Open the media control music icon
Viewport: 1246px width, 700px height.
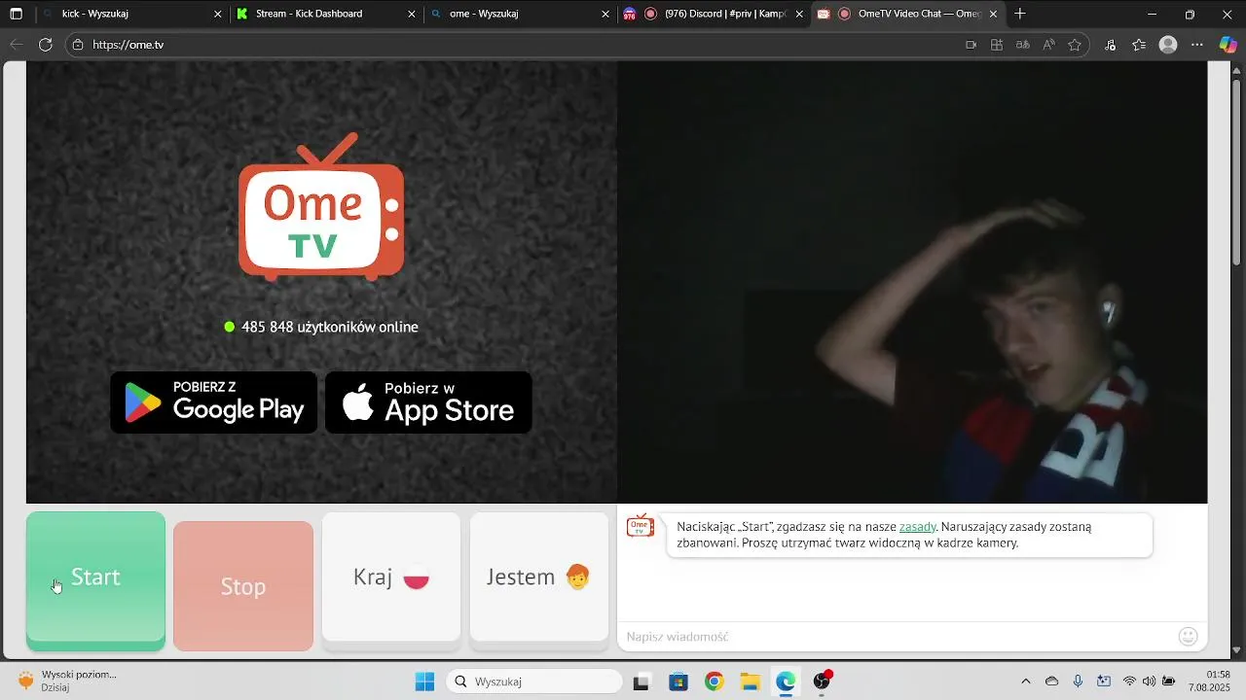1112,45
